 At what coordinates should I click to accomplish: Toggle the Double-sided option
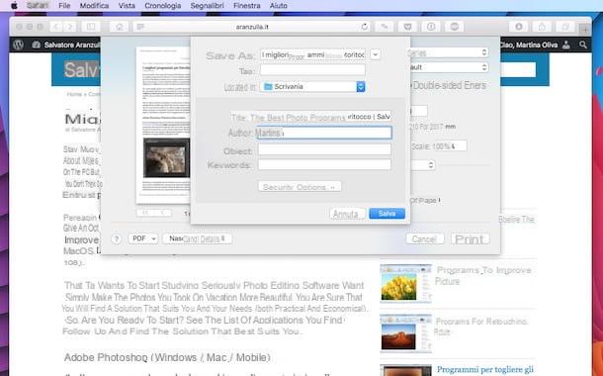pos(449,85)
